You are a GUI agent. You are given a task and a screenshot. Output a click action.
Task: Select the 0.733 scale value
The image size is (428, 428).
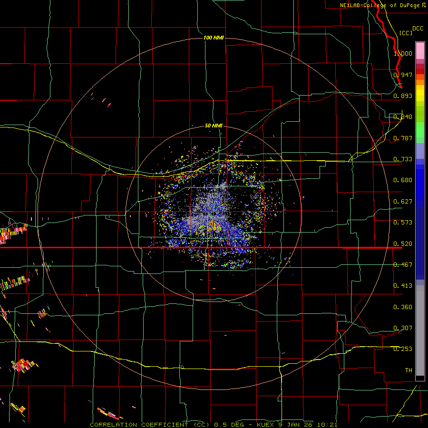403,159
